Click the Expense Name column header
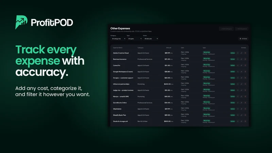 pyautogui.click(x=118, y=48)
